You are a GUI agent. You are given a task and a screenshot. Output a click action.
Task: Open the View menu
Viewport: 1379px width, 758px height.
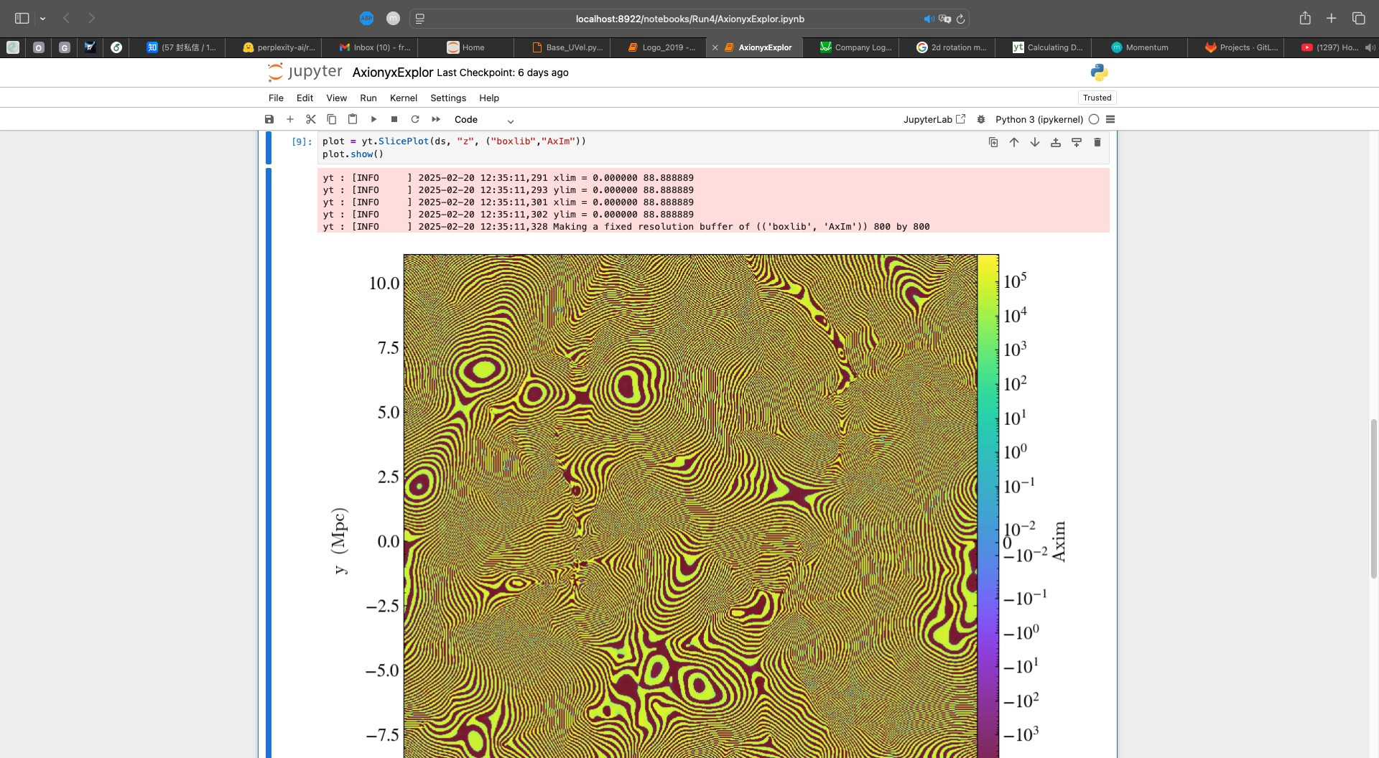click(x=336, y=98)
